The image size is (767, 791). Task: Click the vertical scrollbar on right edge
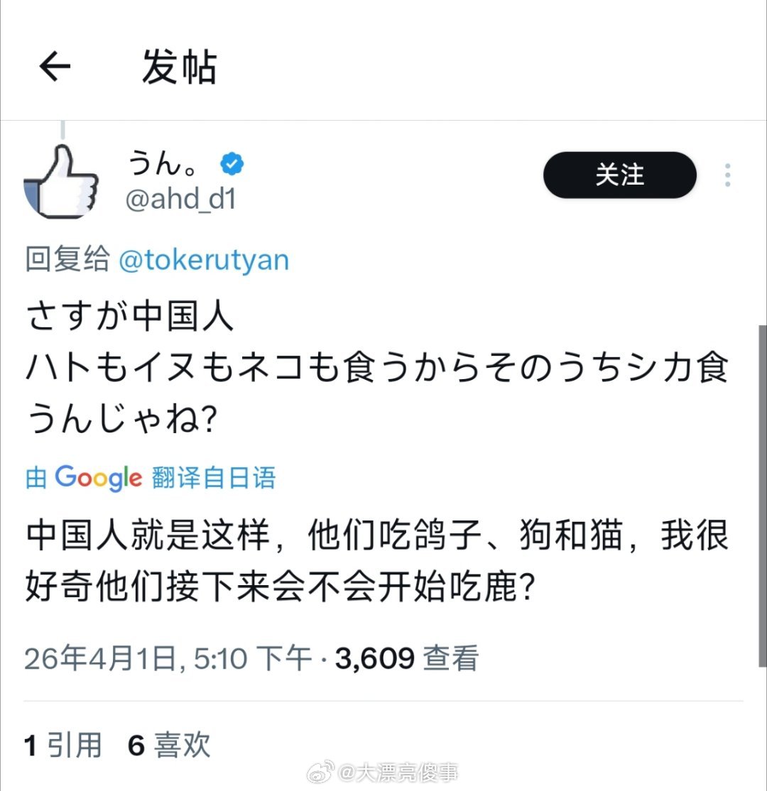pos(763,497)
